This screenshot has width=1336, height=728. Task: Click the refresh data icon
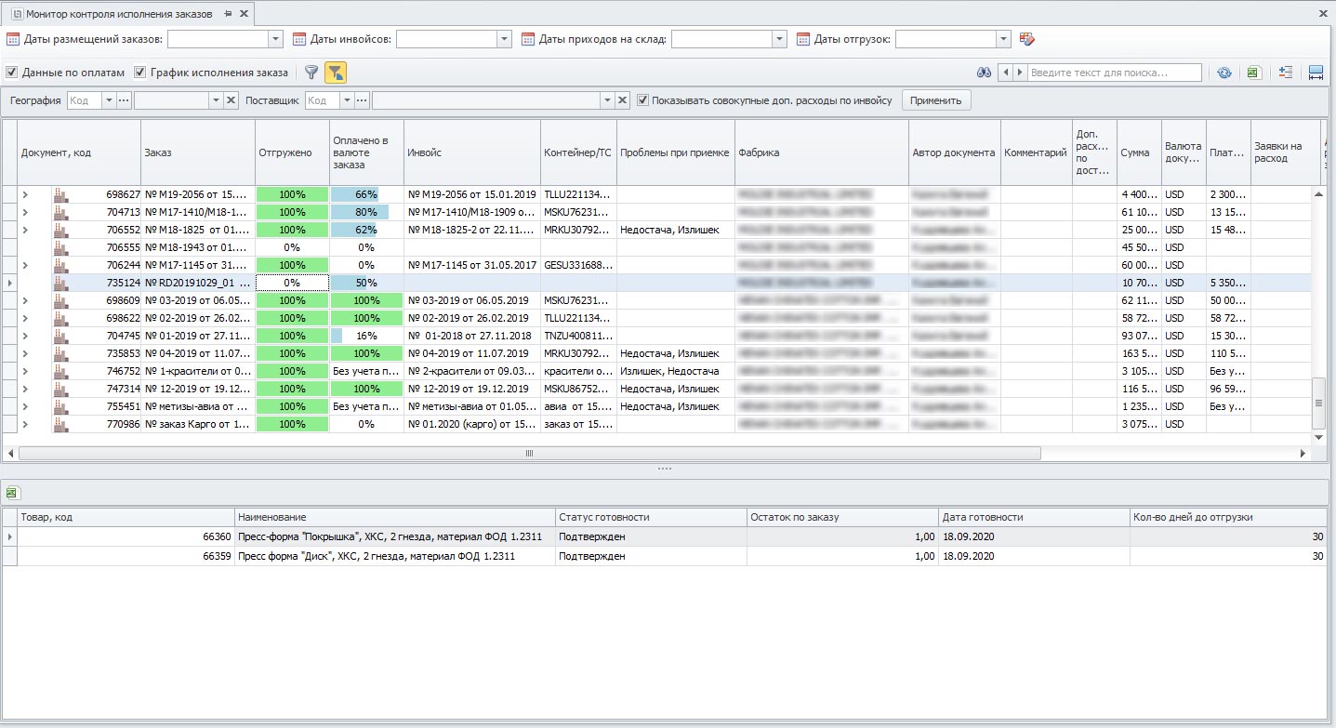coord(1224,73)
